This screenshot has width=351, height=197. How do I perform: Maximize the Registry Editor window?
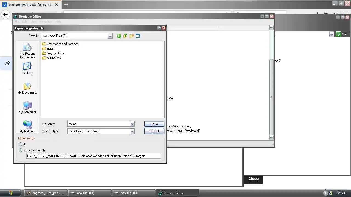[x=267, y=16]
